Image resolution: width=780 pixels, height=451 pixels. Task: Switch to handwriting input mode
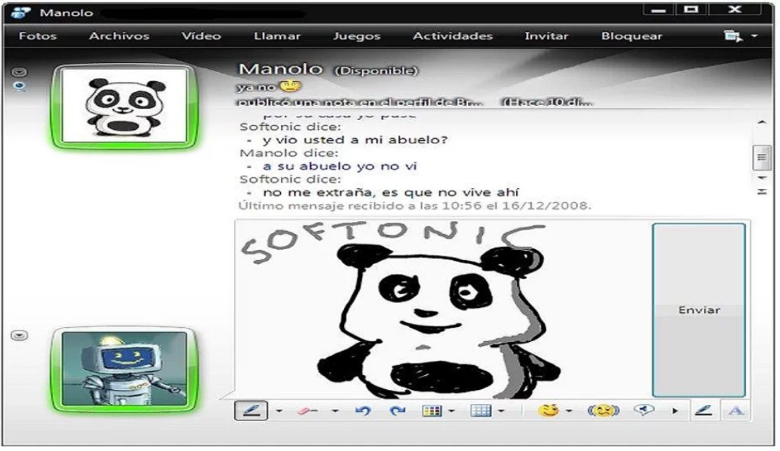[703, 411]
